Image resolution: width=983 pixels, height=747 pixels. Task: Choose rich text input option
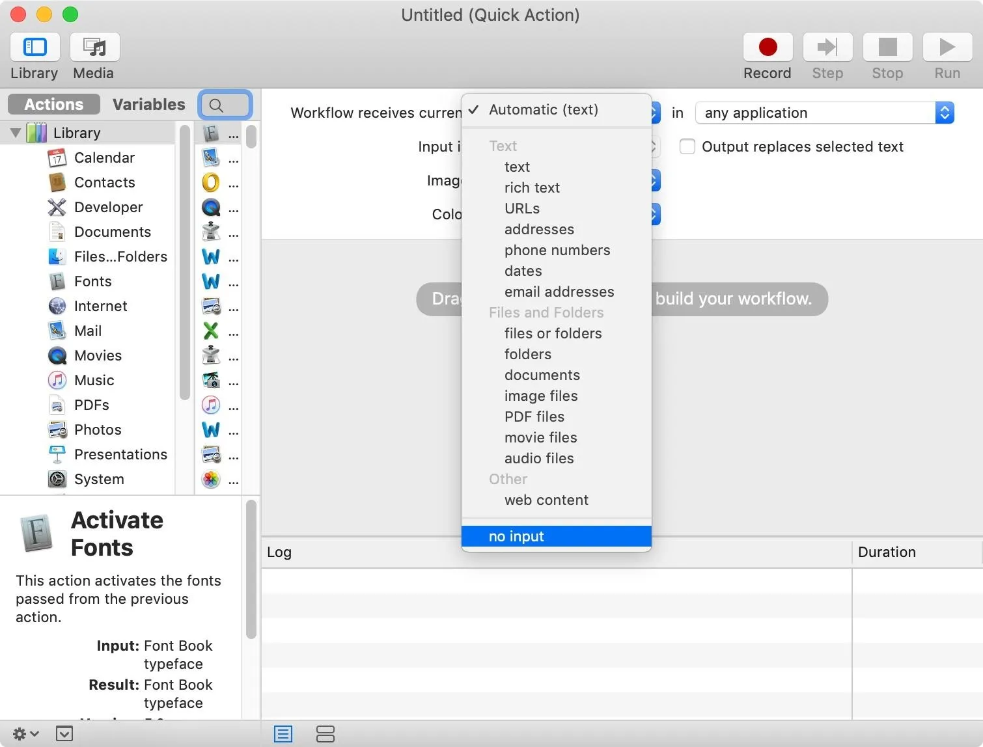[x=557, y=187]
